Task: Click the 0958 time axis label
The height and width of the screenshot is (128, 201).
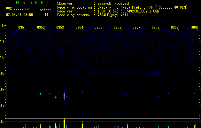Action: pos(156,28)
